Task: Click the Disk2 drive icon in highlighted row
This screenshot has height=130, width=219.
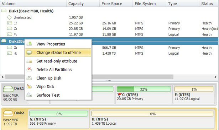Action: tap(4, 41)
